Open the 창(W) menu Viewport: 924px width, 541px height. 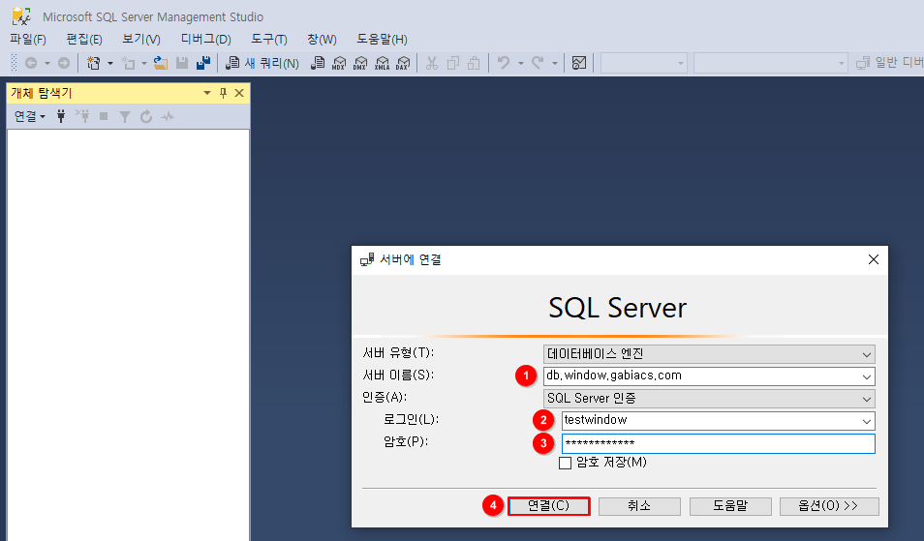point(322,40)
